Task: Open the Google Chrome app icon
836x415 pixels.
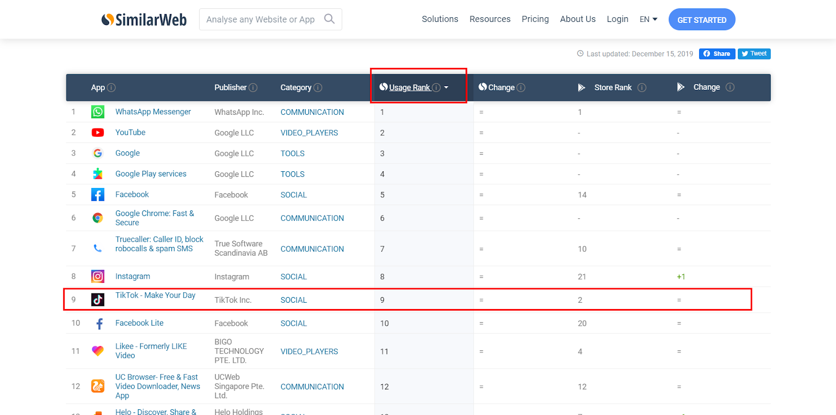Action: point(98,218)
